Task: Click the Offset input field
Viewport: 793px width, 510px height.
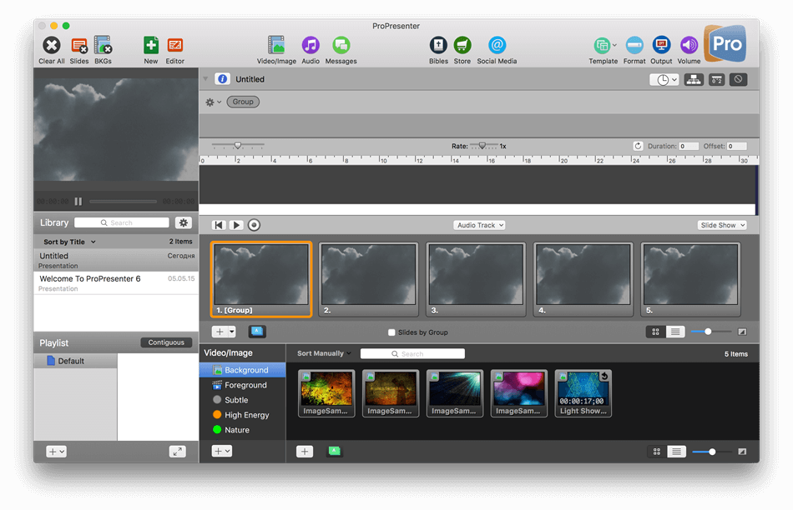Action: pyautogui.click(x=737, y=147)
